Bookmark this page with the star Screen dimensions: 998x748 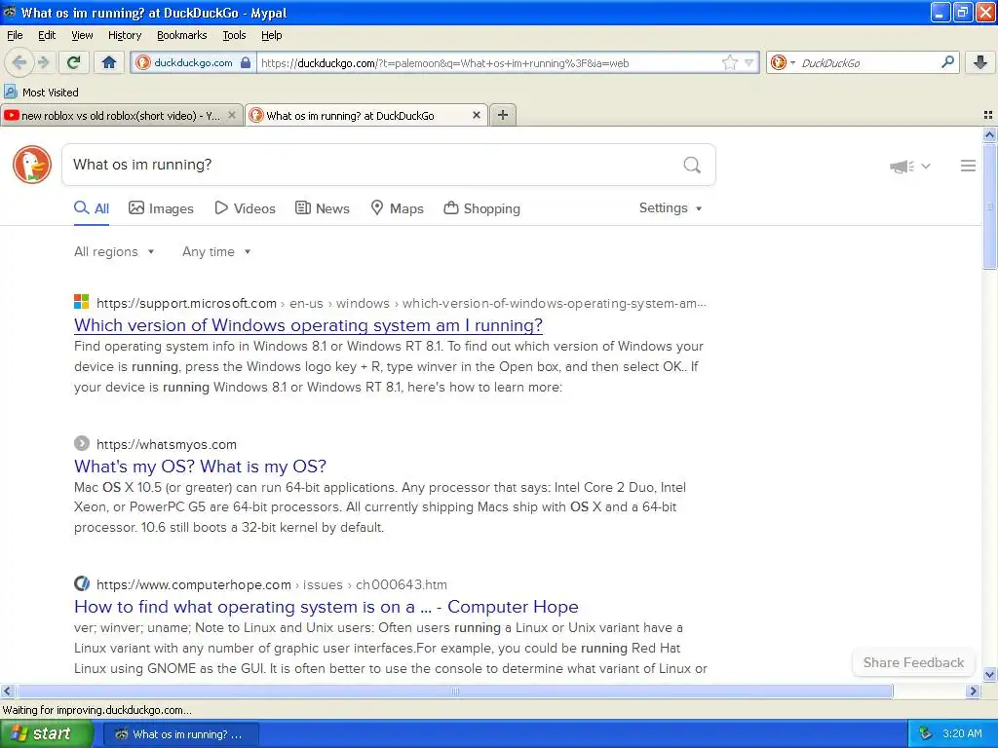pyautogui.click(x=729, y=62)
